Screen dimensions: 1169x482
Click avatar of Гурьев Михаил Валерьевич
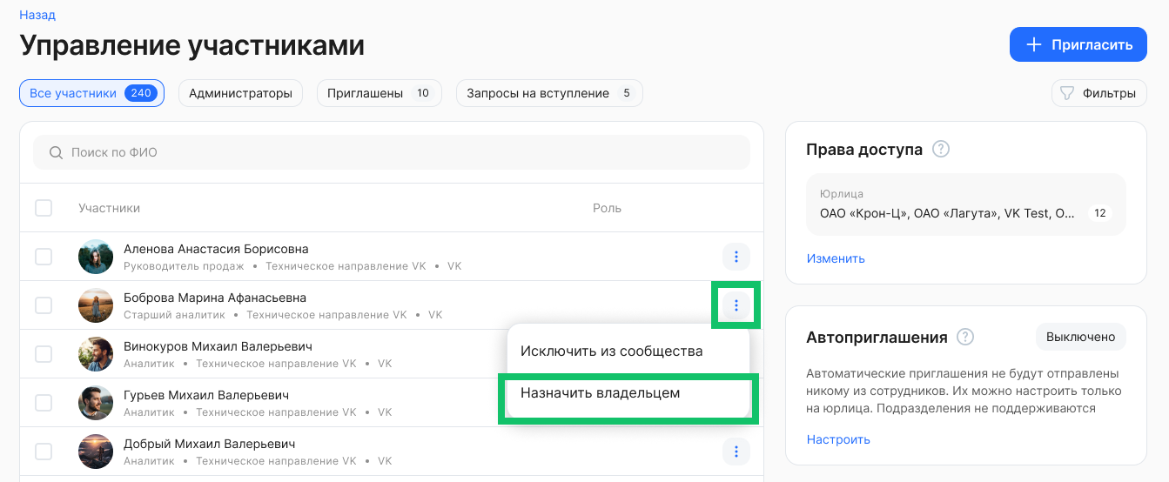(x=96, y=403)
